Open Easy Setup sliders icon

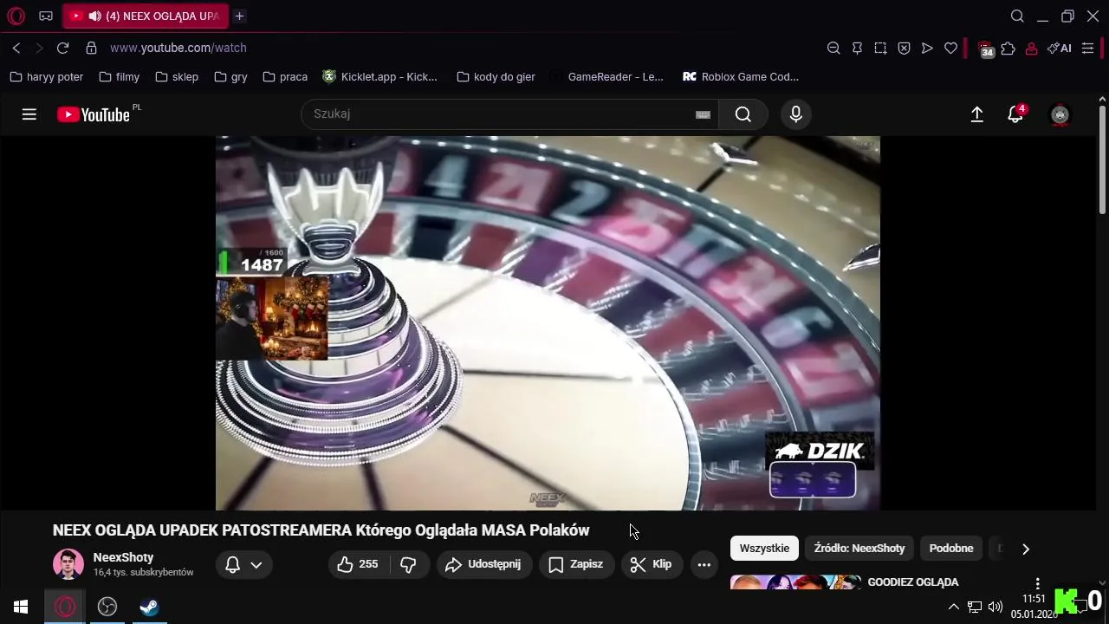click(x=1088, y=48)
